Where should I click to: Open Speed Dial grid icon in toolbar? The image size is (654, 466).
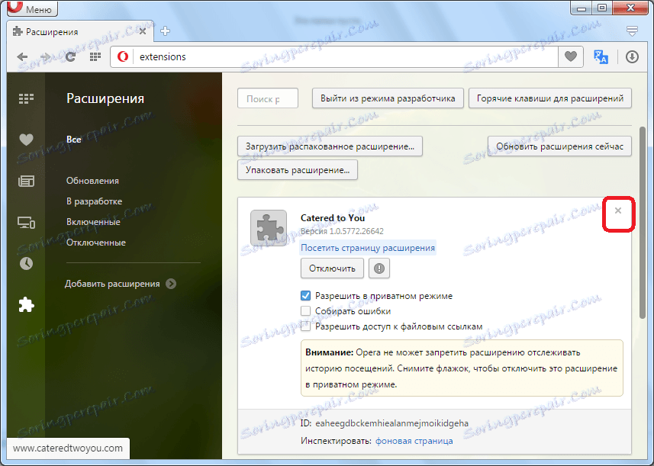[95, 56]
